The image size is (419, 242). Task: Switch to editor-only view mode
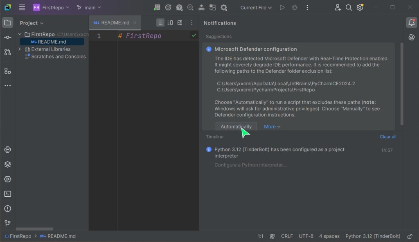tap(160, 23)
